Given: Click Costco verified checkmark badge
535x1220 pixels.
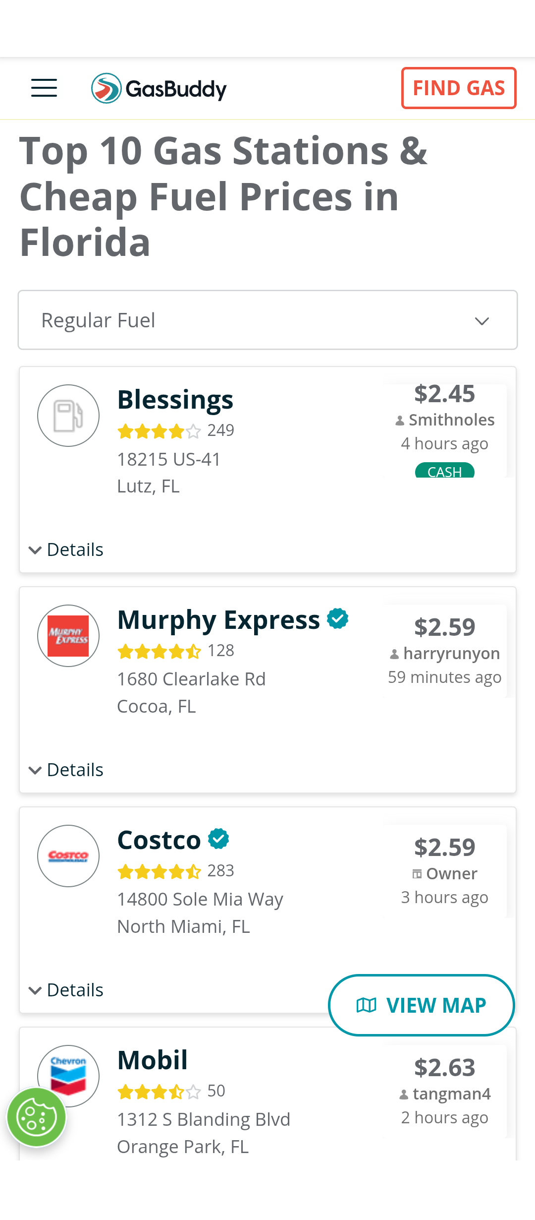Looking at the screenshot, I should pyautogui.click(x=218, y=839).
